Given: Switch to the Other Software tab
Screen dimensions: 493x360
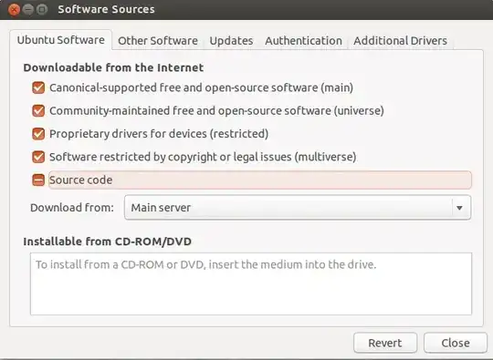Looking at the screenshot, I should click(158, 41).
